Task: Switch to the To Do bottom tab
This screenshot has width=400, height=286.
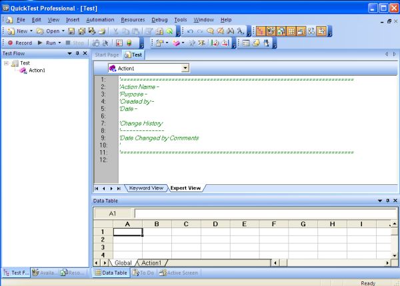Action: point(143,273)
